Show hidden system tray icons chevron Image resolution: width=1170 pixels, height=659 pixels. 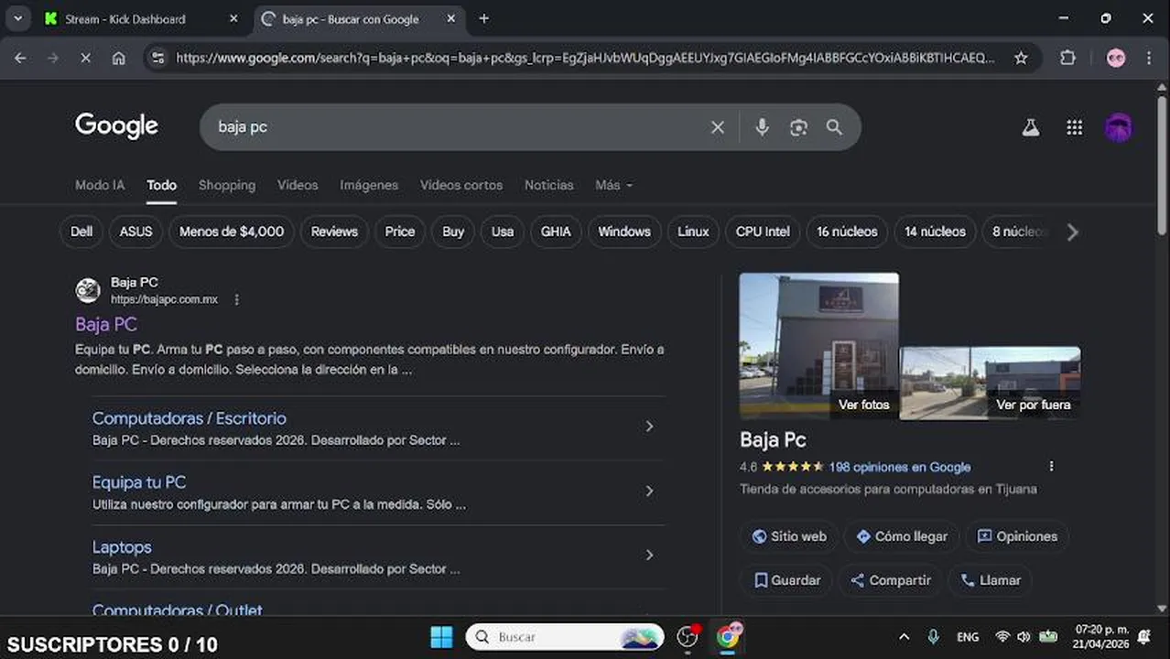click(904, 637)
